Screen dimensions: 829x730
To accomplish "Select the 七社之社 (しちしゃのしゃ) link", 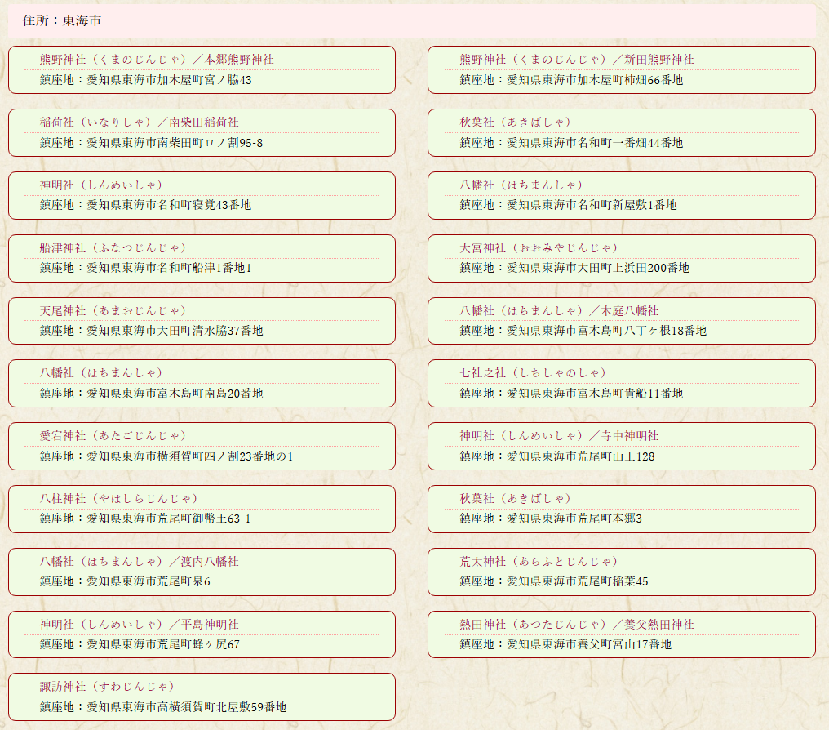I will [x=533, y=373].
